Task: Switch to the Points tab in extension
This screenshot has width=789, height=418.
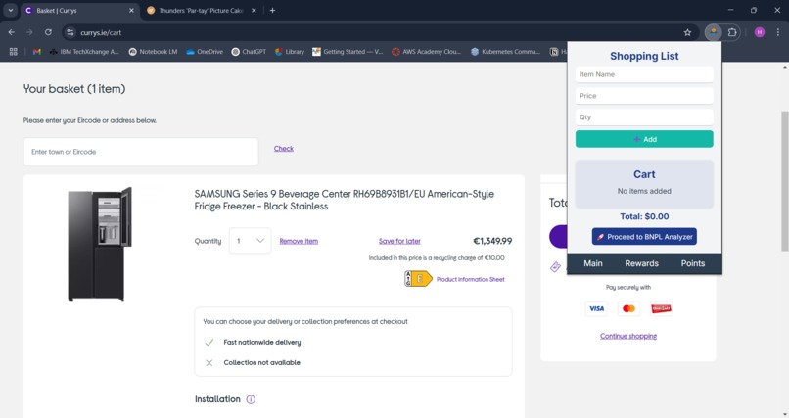Action: coord(693,263)
